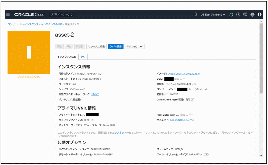Viewport: 268px width, 165px height.
Task: Click the 使用不可 public IP value
Action: pos(89,120)
